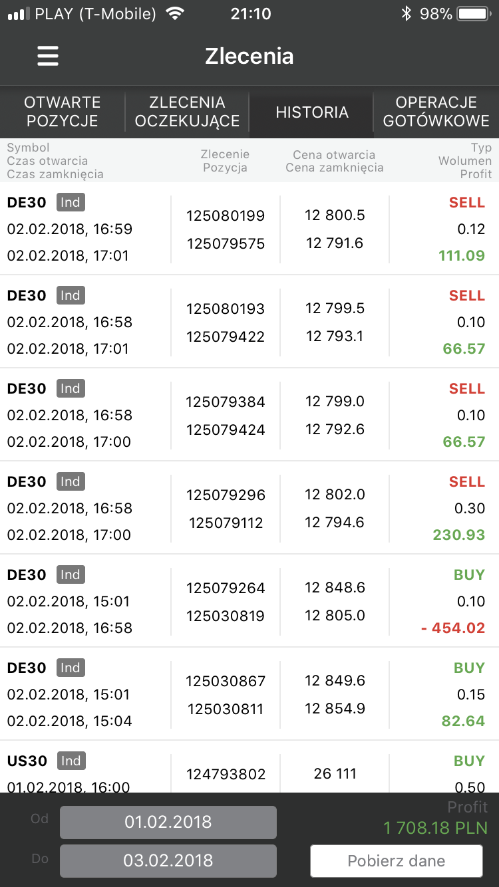The width and height of the screenshot is (499, 887).
Task: Tap the Bluetooth status icon
Action: 407,14
